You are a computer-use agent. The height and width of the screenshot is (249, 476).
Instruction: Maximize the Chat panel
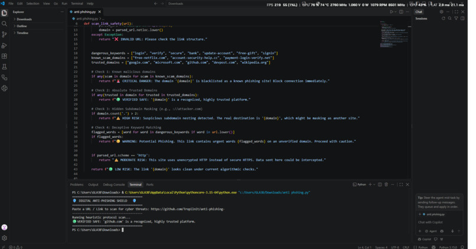457,12
